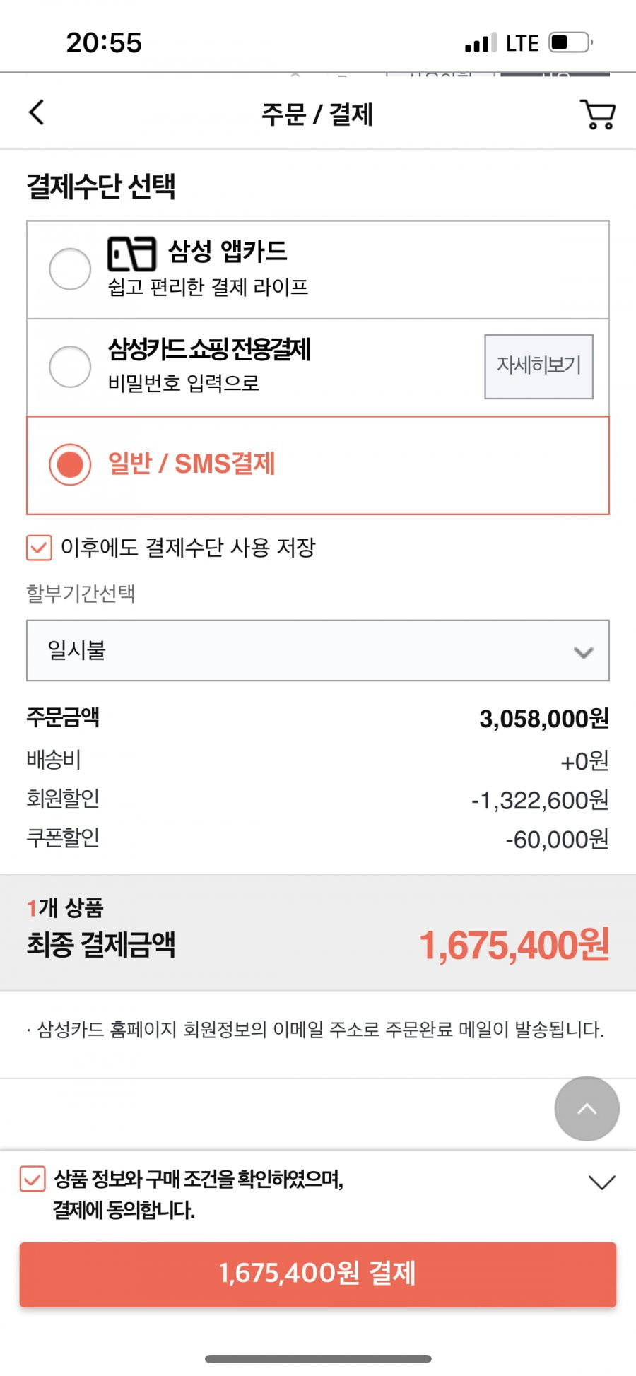Image resolution: width=636 pixels, height=1376 pixels.
Task: Toggle 이후에도 결제수단 사용 저장 checkbox
Action: [39, 548]
